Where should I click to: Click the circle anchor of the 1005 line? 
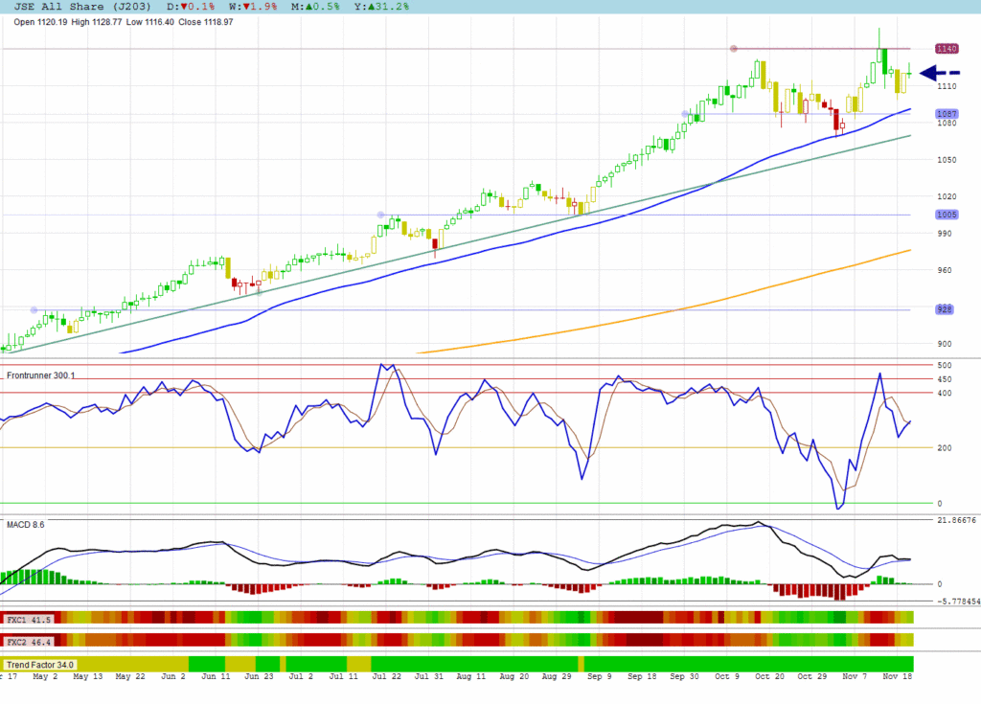click(x=381, y=215)
